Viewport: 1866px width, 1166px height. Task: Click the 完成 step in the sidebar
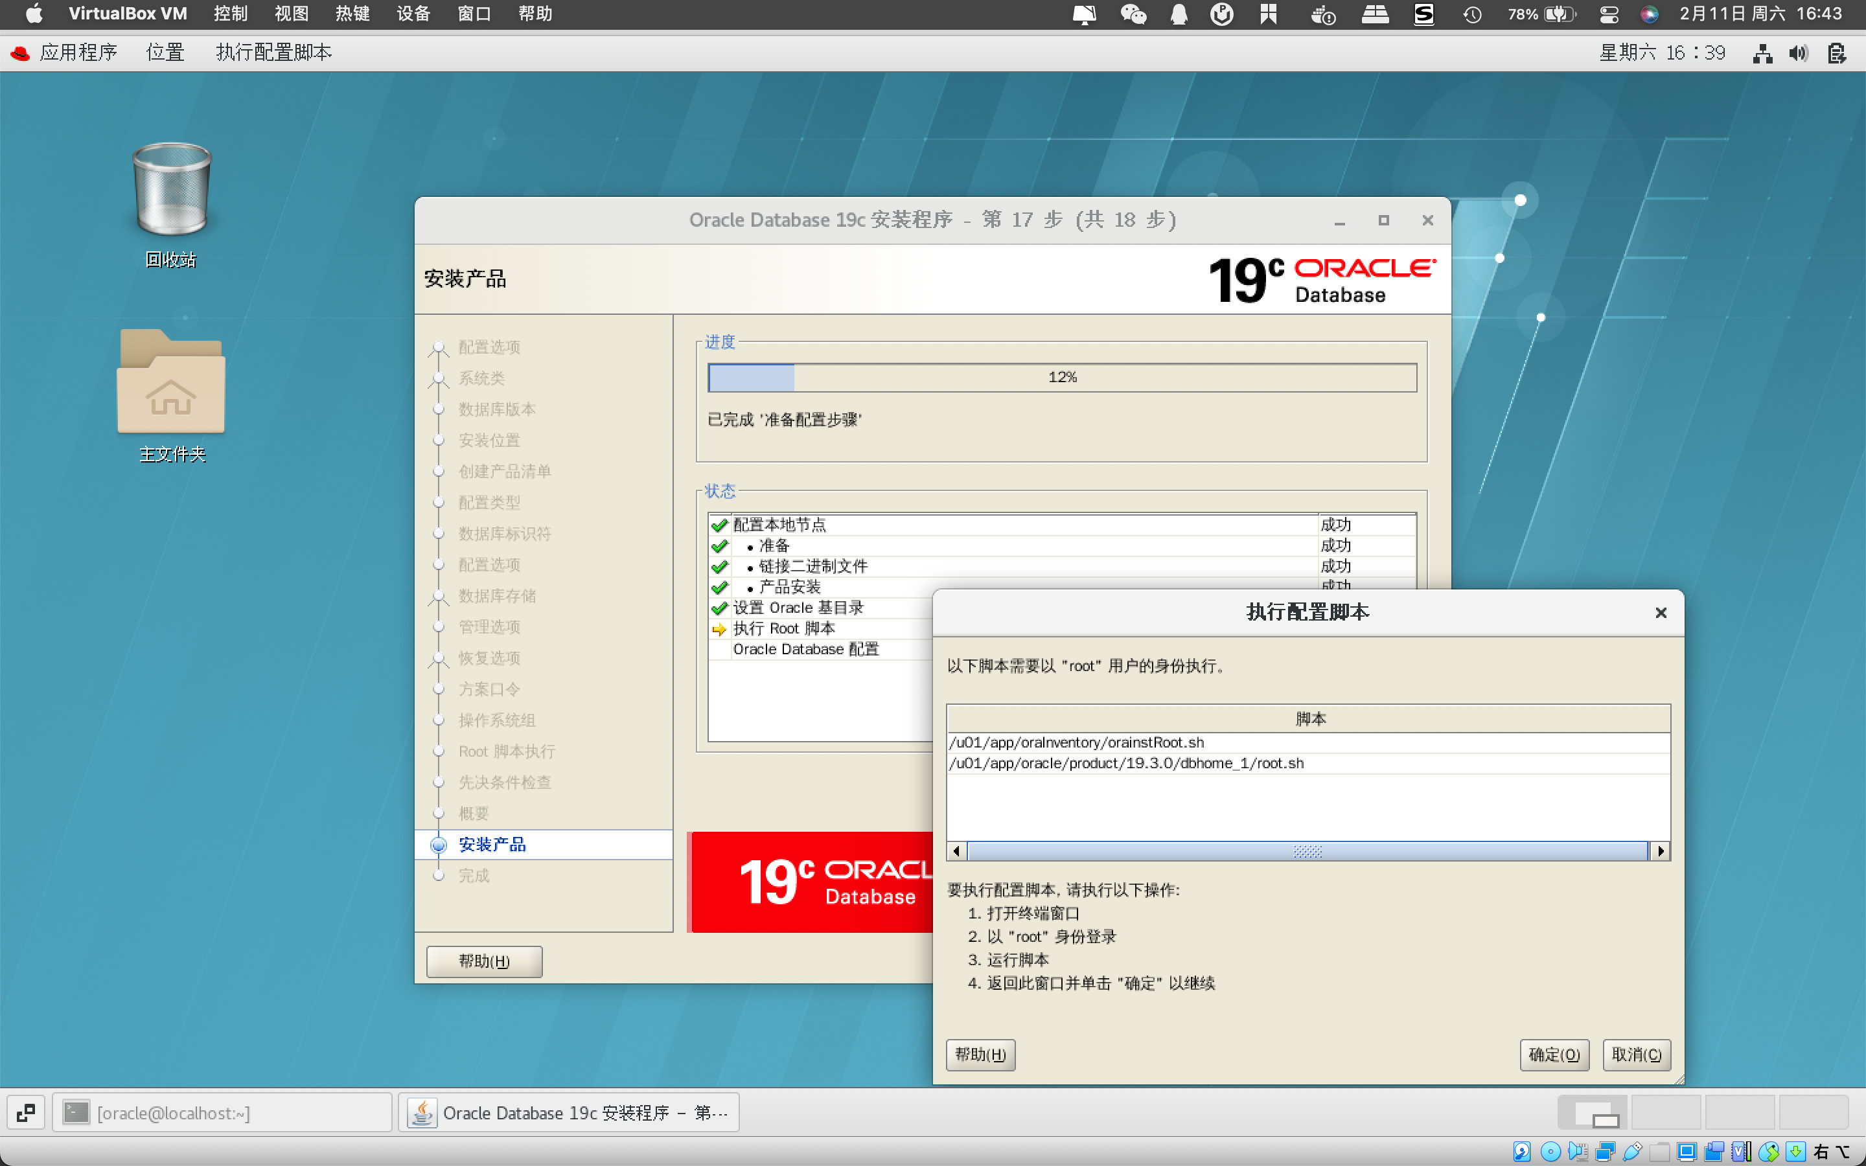pos(474,876)
